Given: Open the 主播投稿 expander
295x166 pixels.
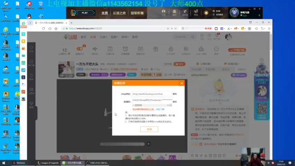Looking at the screenshot, I should (x=204, y=64).
